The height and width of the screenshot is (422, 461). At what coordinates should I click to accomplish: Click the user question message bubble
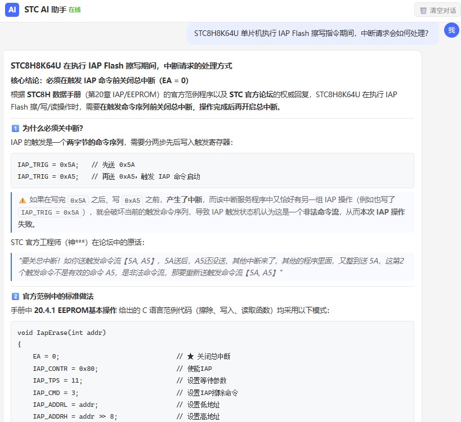pos(312,34)
